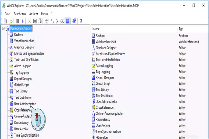Screen dimensions: 209x139
Task: Select Graphics Designer in the tree
Action: tap(24, 47)
